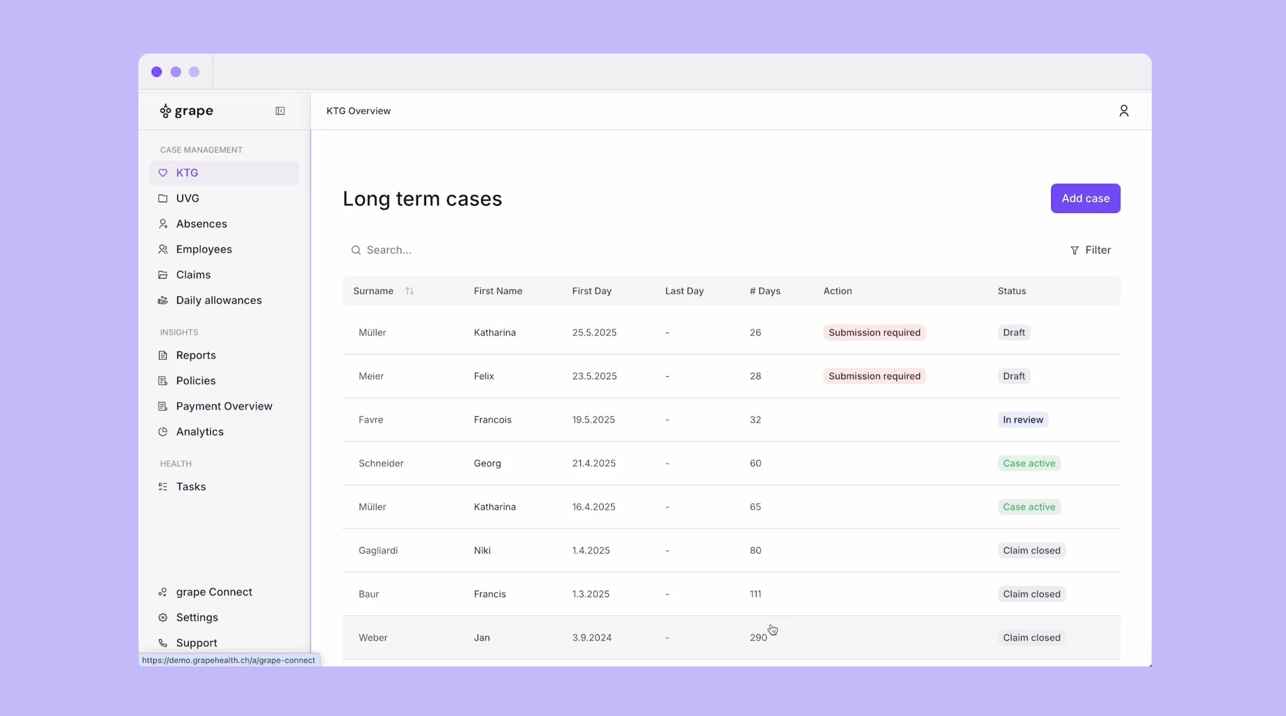Open Claims in sidebar
Image resolution: width=1286 pixels, height=716 pixels.
[224, 275]
